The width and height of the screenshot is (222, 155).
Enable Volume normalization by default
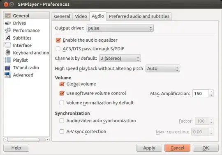coord(62,103)
